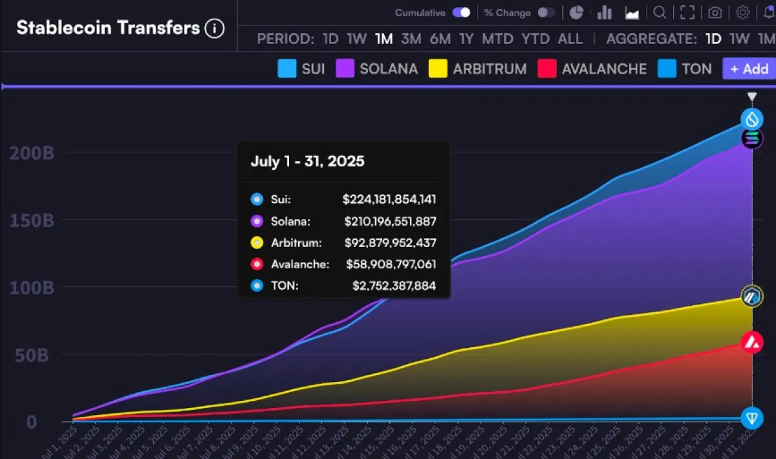This screenshot has height=459, width=776.
Task: Set period to 1Y
Action: pyautogui.click(x=466, y=39)
